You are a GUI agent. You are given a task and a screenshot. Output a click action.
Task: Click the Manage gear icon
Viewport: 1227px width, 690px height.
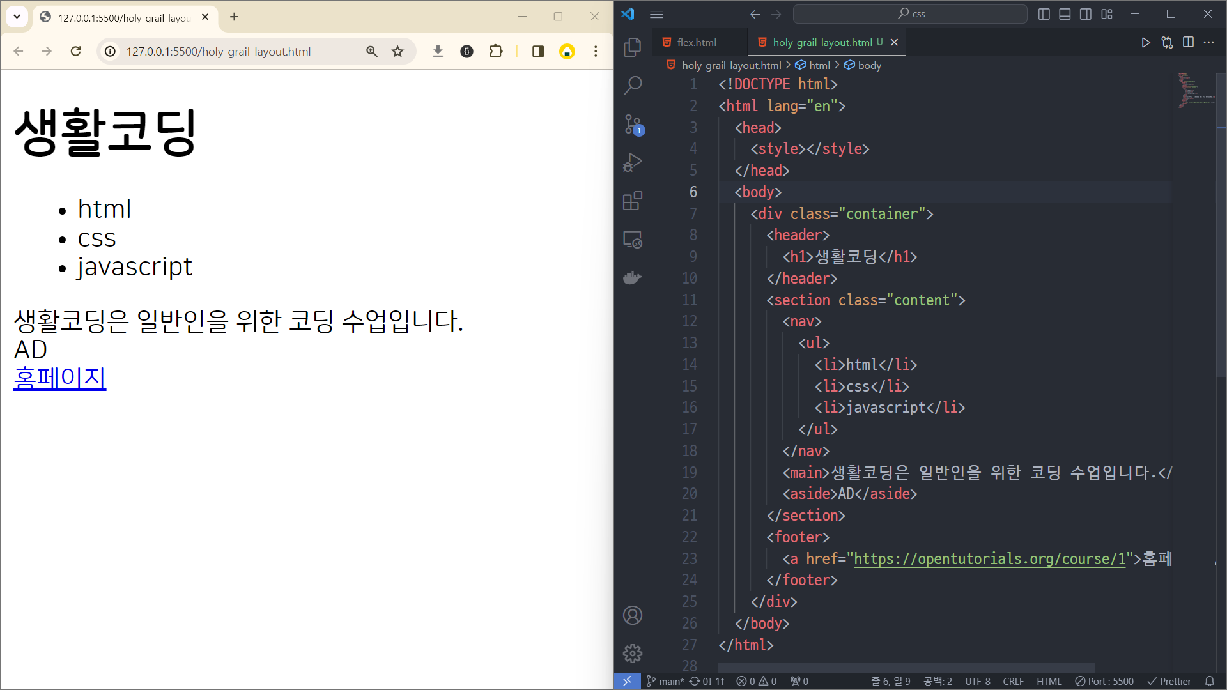632,653
